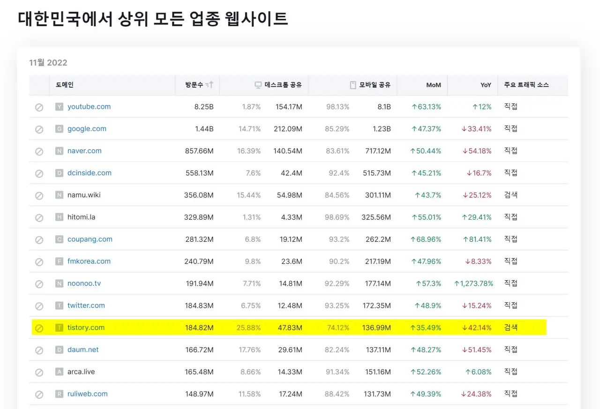Click the 검색 traffic source for namu.wiki
Viewport: 600px width, 409px height.
tap(511, 194)
